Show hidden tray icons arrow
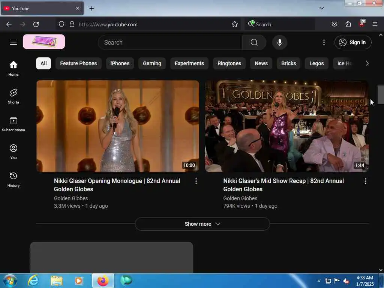384x288 pixels. pyautogui.click(x=319, y=281)
